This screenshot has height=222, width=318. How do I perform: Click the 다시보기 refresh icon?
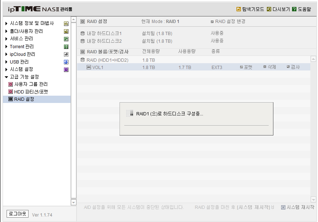coord(269,9)
